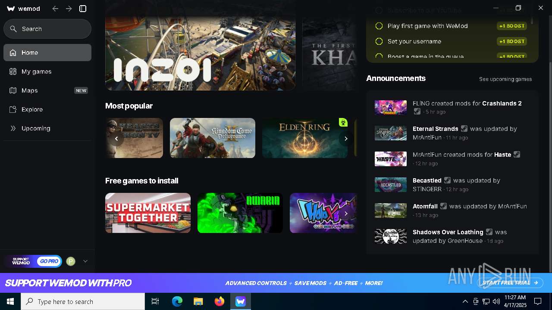Open the Upcoming section
Viewport: 552px width, 310px height.
pyautogui.click(x=47, y=128)
